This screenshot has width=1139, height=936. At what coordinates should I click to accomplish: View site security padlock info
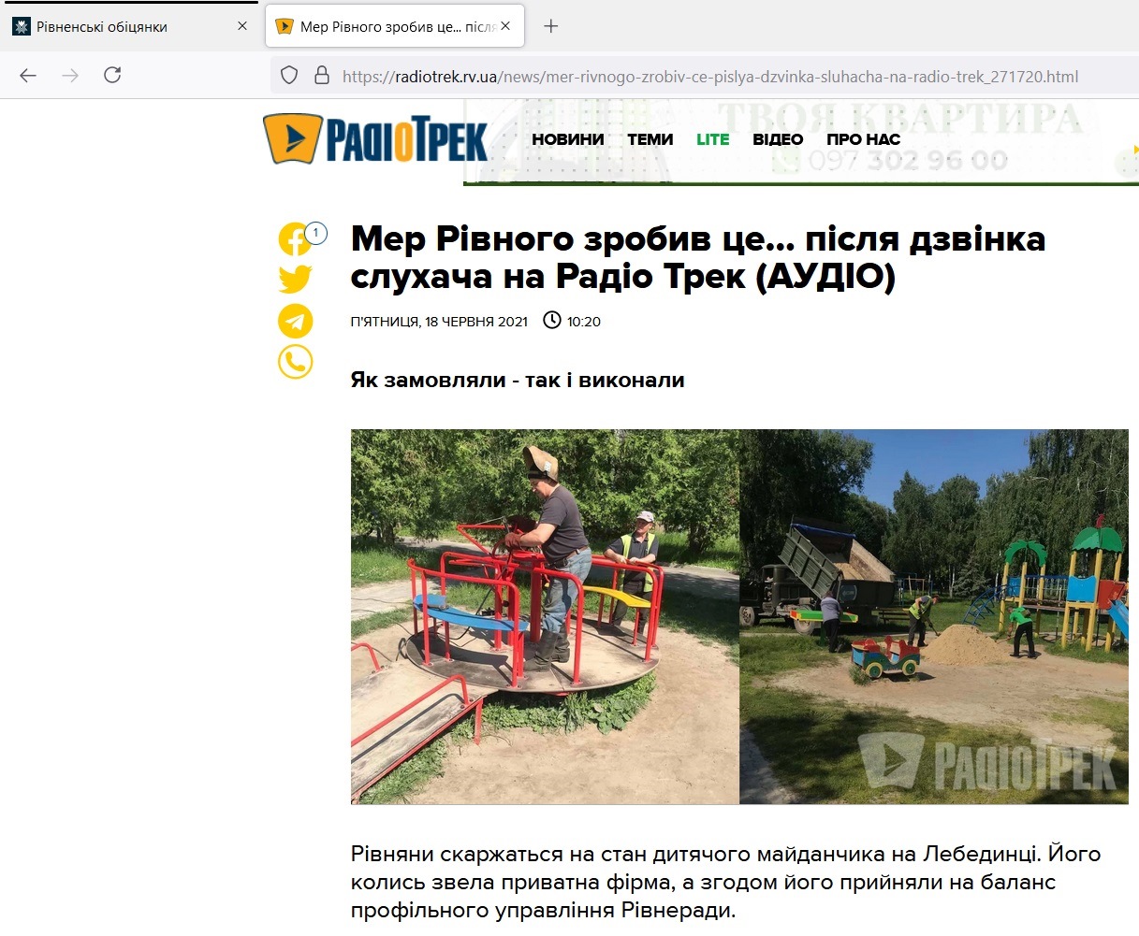pyautogui.click(x=321, y=76)
